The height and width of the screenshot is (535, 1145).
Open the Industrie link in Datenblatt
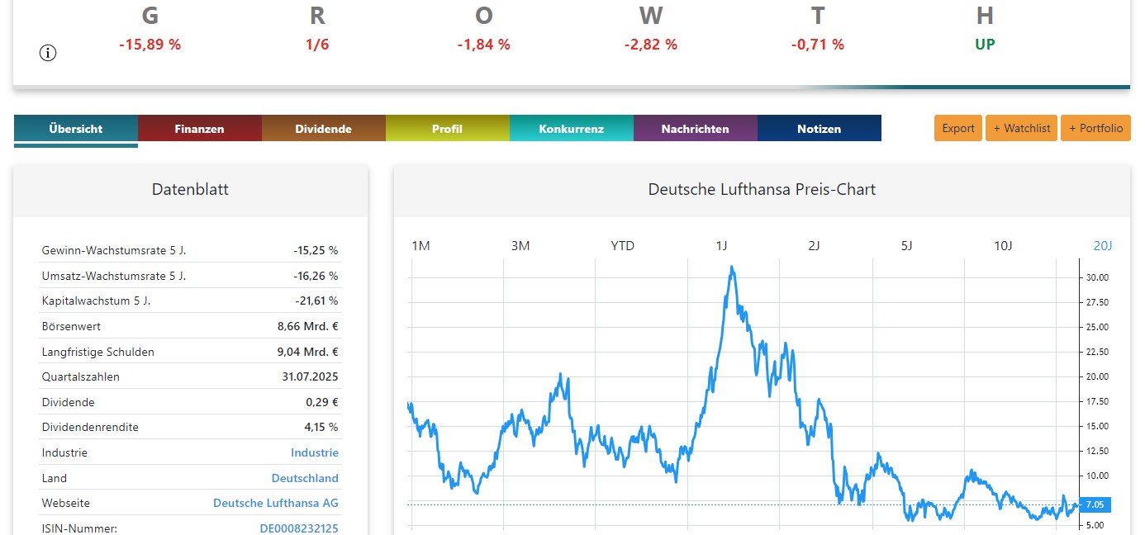tap(315, 452)
